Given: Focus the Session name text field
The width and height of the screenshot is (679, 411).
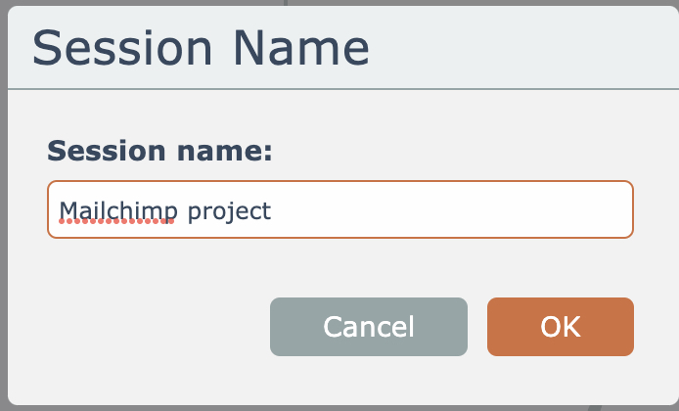Looking at the screenshot, I should [x=339, y=209].
